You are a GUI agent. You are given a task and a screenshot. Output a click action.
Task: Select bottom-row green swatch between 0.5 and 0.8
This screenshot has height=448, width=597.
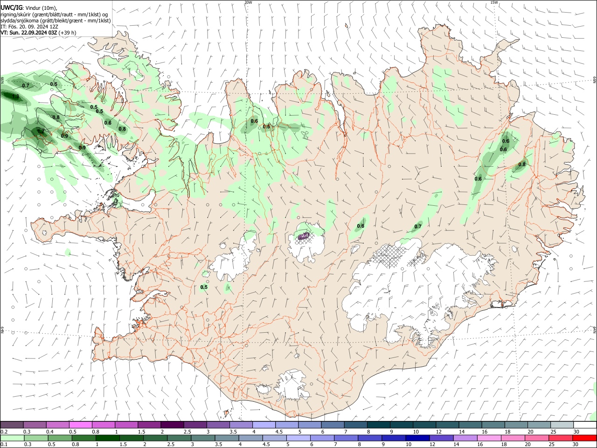[60, 438]
